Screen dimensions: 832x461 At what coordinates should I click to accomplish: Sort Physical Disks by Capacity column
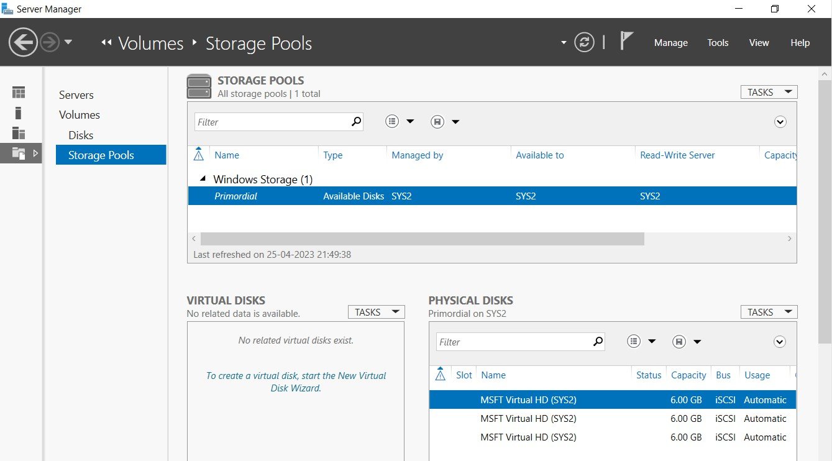[688, 375]
